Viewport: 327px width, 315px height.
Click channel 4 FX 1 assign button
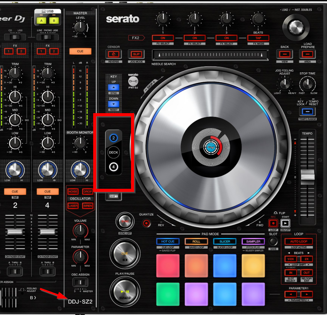point(41,51)
